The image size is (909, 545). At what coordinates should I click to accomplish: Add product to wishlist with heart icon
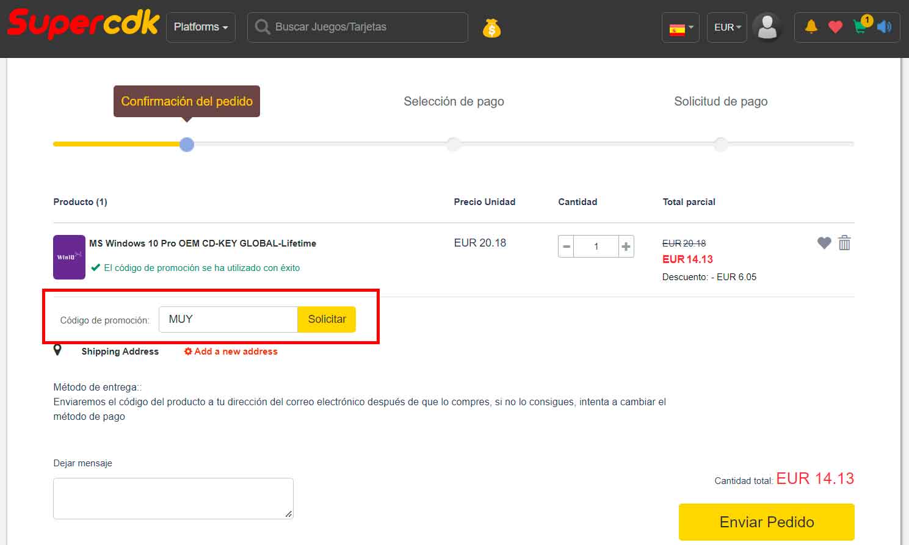(x=824, y=243)
